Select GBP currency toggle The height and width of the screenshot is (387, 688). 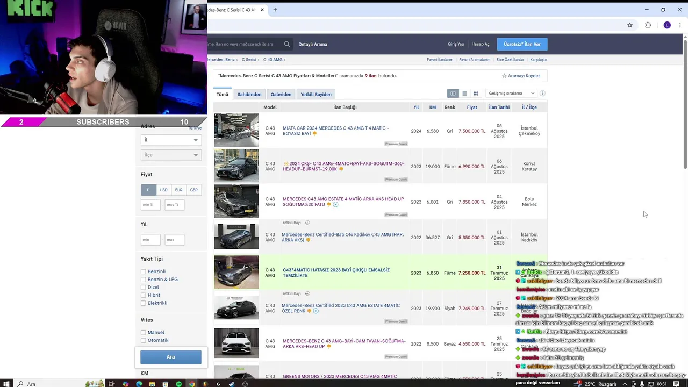193,190
